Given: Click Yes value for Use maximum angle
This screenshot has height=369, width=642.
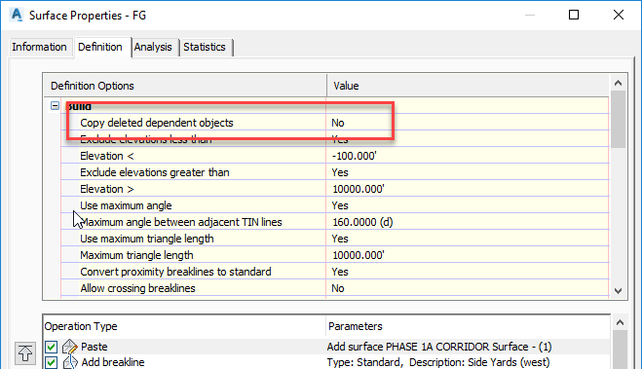Looking at the screenshot, I should click(340, 205).
